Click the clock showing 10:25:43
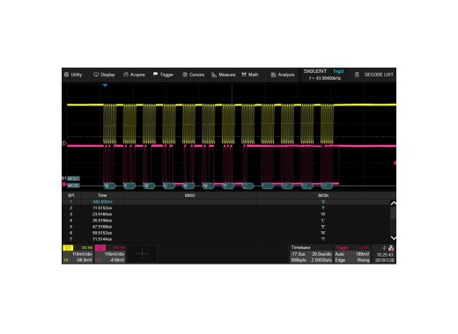The image size is (458, 334). coord(385,255)
